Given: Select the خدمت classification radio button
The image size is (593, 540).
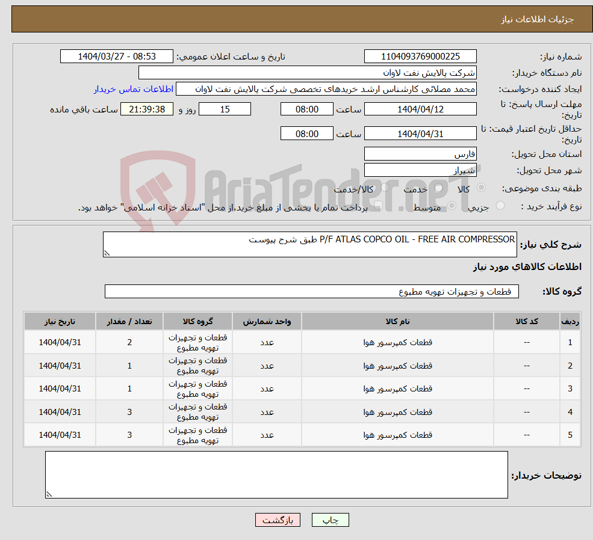Looking at the screenshot, I should pos(438,188).
